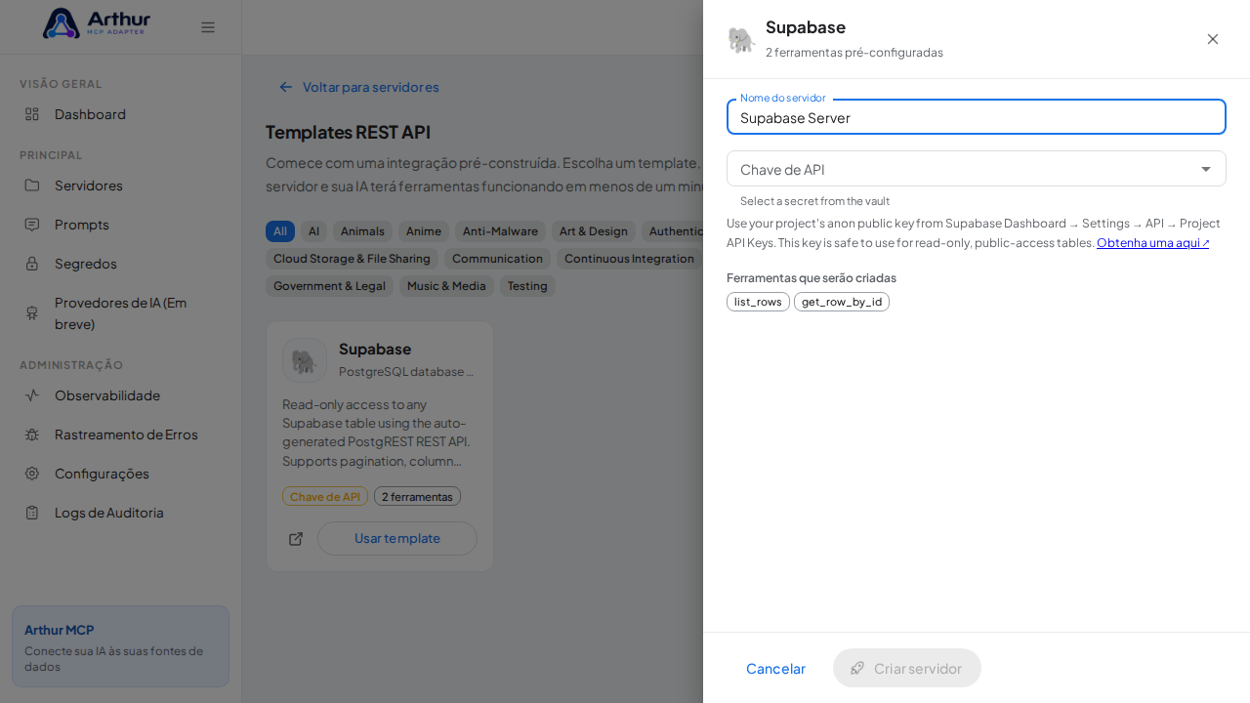Viewport: 1250px width, 703px height.
Task: Click the get_row_by_id tool chip
Action: pyautogui.click(x=842, y=302)
